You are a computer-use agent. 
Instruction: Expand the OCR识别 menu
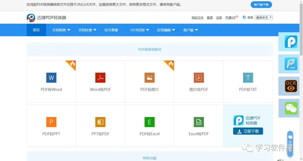[140, 30]
